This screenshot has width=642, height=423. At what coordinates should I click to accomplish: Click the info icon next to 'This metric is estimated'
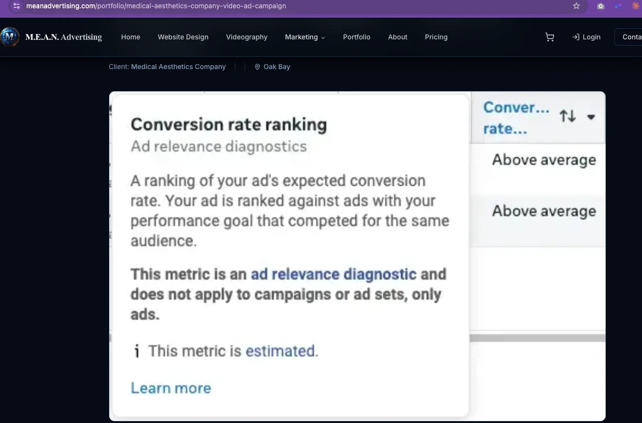point(137,351)
